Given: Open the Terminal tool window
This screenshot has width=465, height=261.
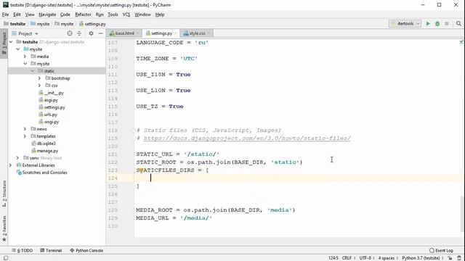Looking at the screenshot, I should click(x=51, y=250).
